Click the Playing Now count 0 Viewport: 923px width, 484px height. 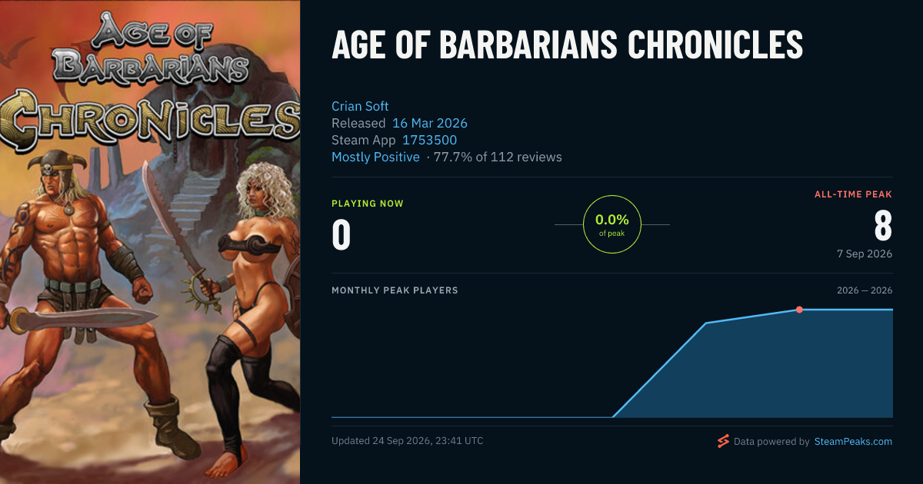click(x=341, y=235)
